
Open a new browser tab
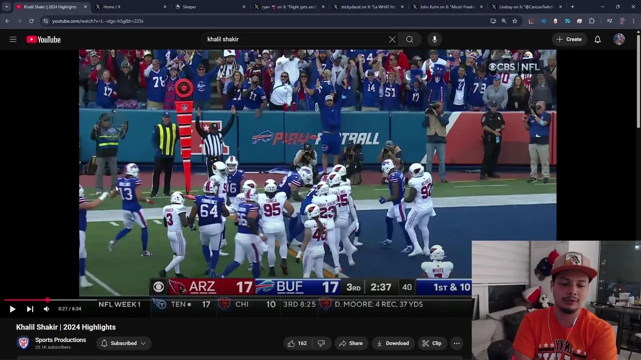pos(572,7)
